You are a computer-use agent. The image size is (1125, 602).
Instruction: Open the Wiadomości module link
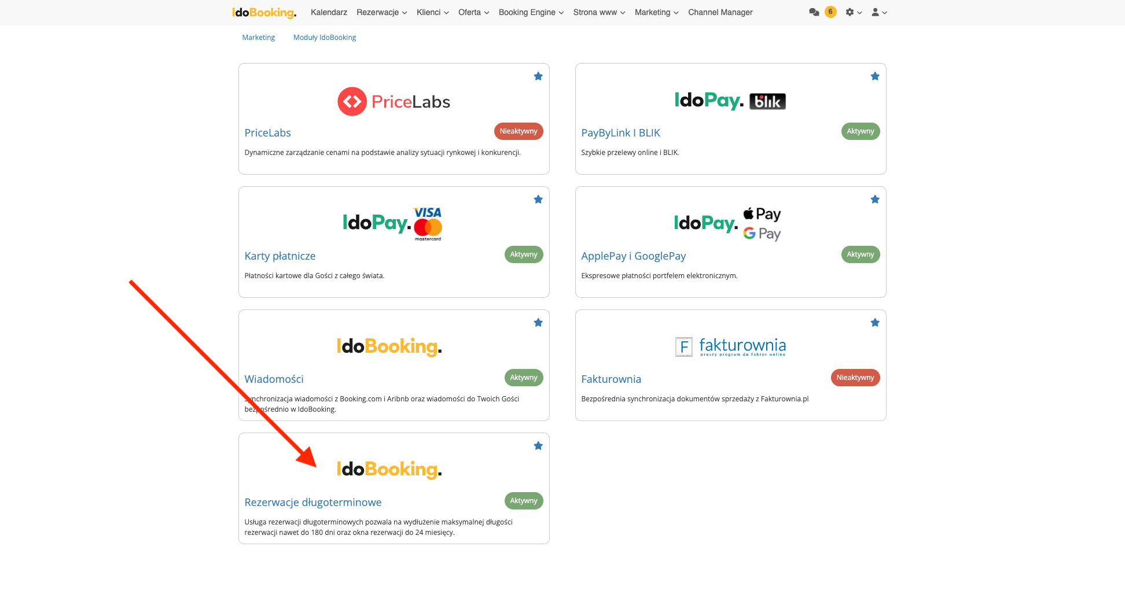274,379
